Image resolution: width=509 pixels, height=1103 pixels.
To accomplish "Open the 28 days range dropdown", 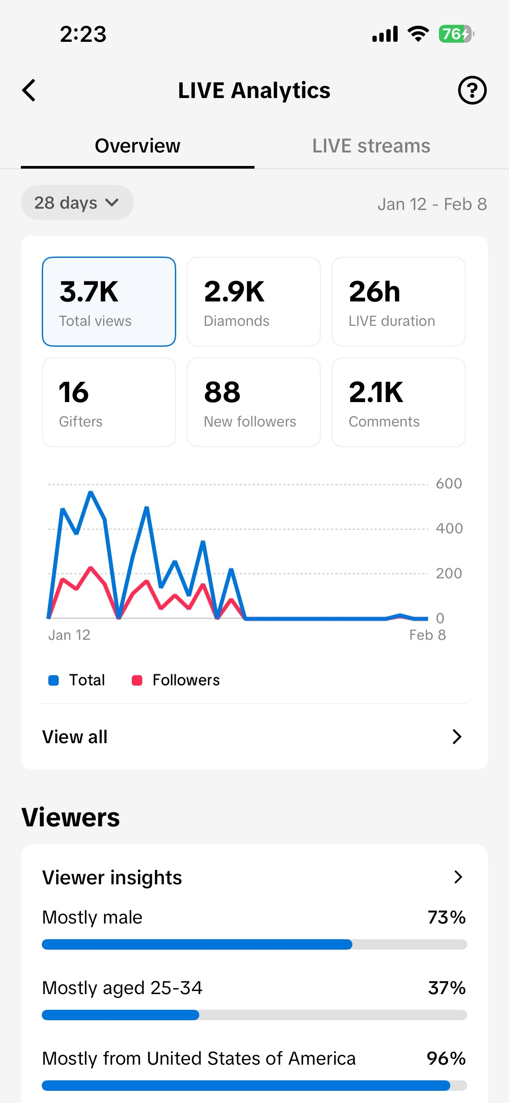I will [x=77, y=203].
